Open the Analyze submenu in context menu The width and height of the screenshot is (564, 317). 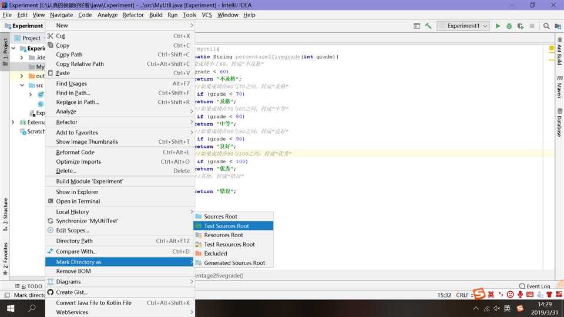120,112
